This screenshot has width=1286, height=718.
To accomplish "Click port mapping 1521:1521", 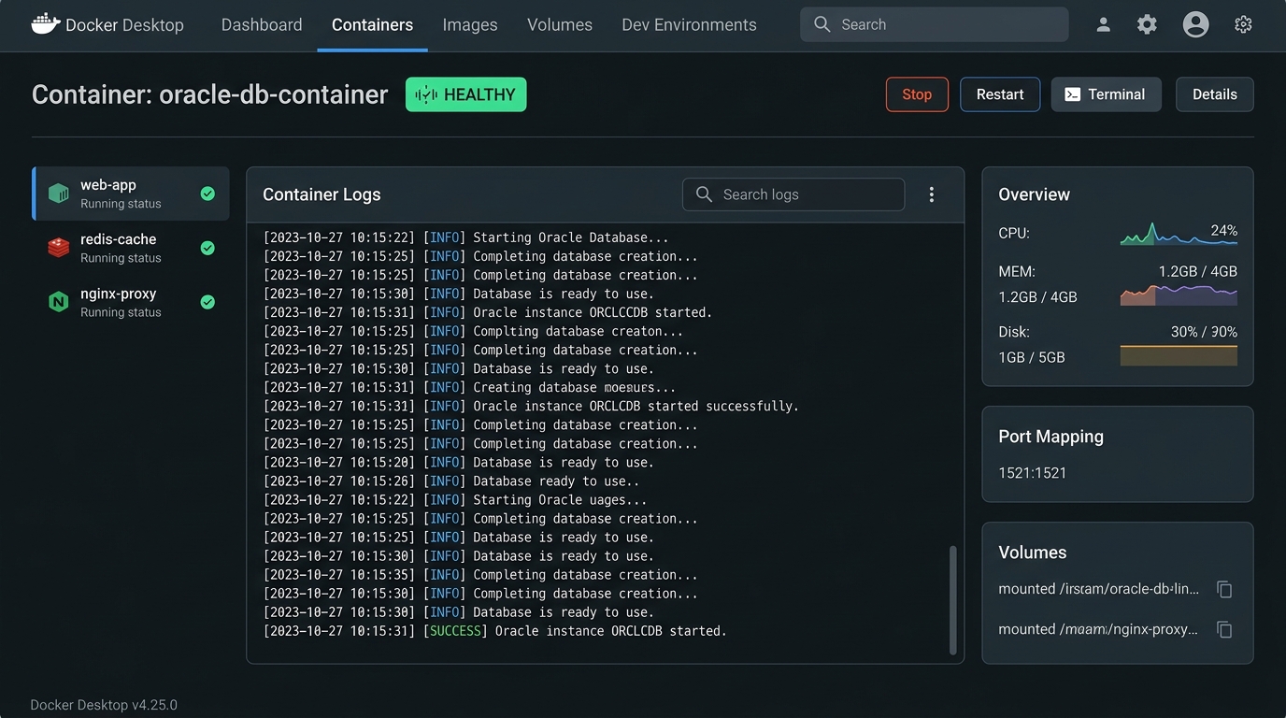I will click(1032, 473).
